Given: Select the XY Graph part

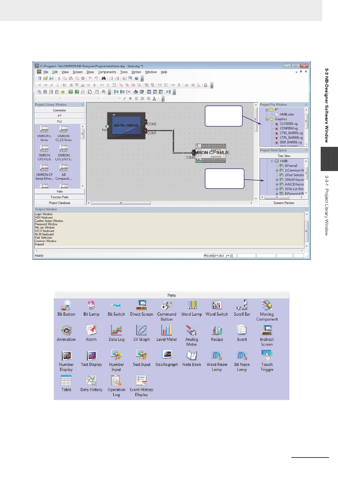Looking at the screenshot, I should coord(142,333).
